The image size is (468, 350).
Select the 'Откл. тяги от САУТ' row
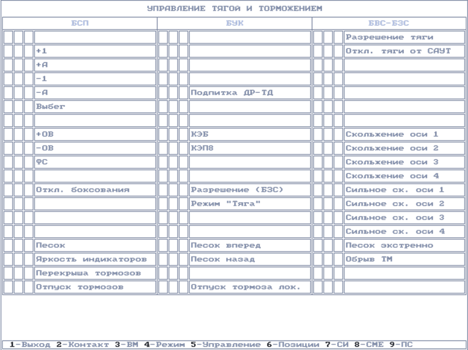pyautogui.click(x=404, y=51)
